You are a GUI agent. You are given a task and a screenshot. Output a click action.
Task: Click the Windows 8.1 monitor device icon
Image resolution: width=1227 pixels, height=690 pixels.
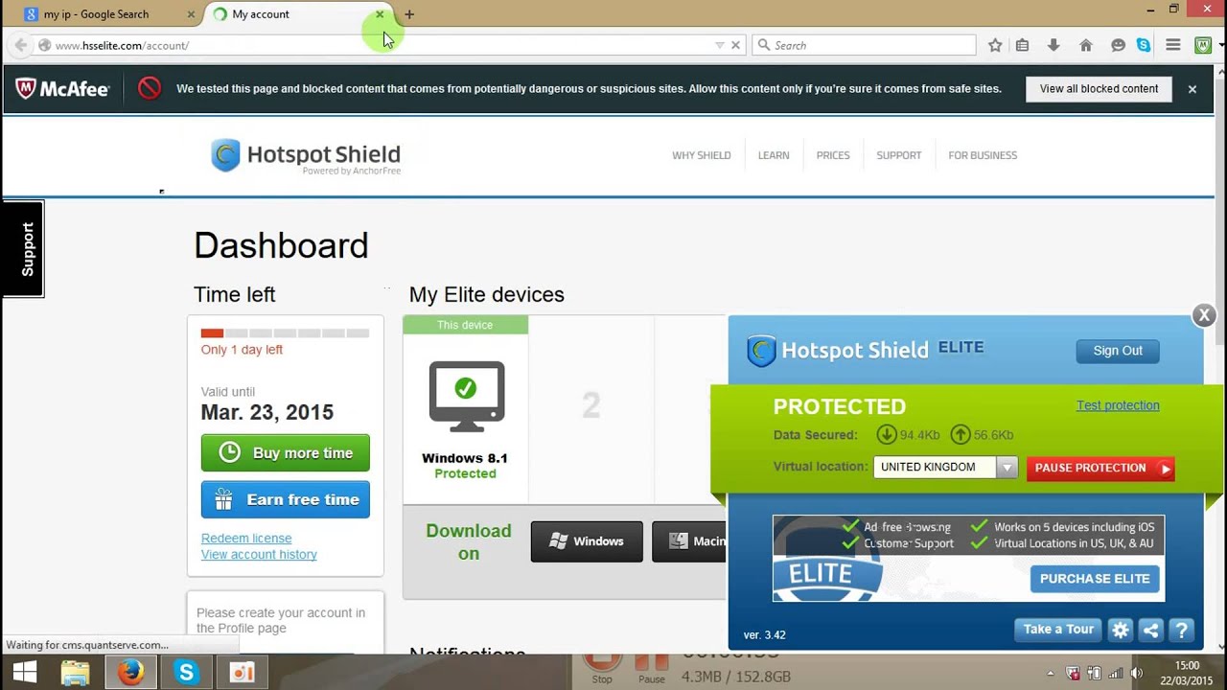tap(466, 396)
